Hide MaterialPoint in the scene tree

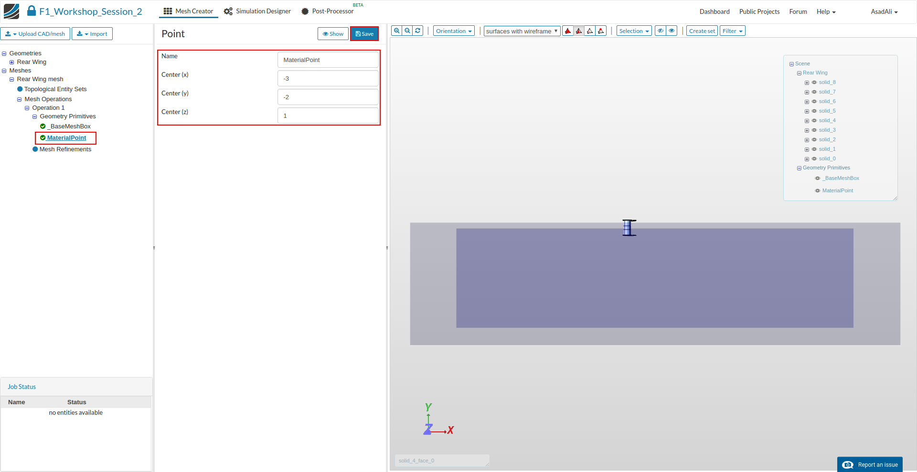click(818, 191)
